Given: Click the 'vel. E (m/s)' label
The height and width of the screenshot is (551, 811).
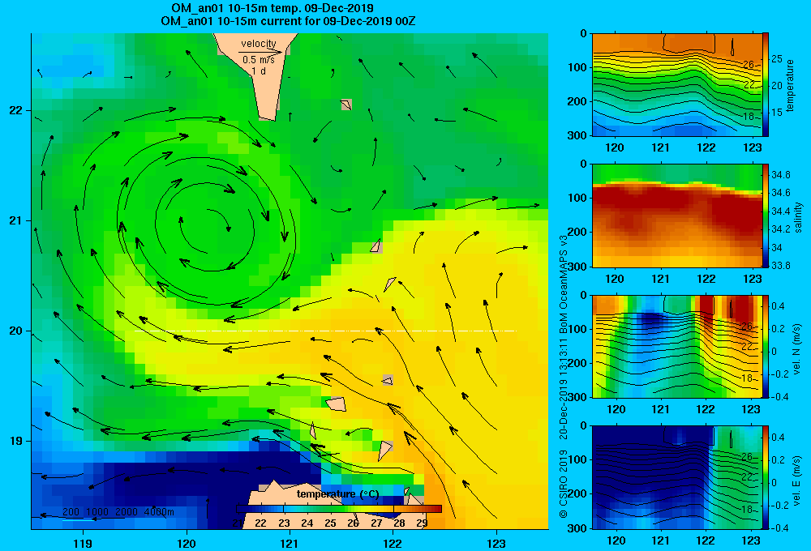Looking at the screenshot, I should click(797, 480).
